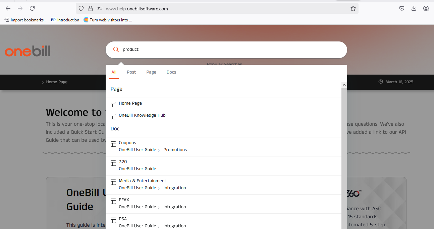Viewport: 434px width, 229px height.
Task: Open the Pocket save icon
Action: [x=402, y=9]
